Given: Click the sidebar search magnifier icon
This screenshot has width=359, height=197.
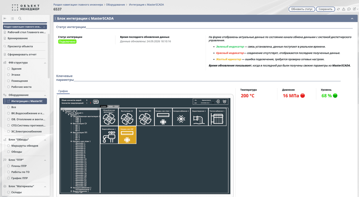Looking at the screenshot, I should [x=20, y=18].
